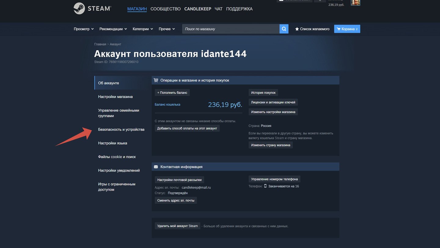Image resolution: width=440 pixels, height=248 pixels.
Task: Open Настройки языка in sidebar
Action: pyautogui.click(x=112, y=143)
